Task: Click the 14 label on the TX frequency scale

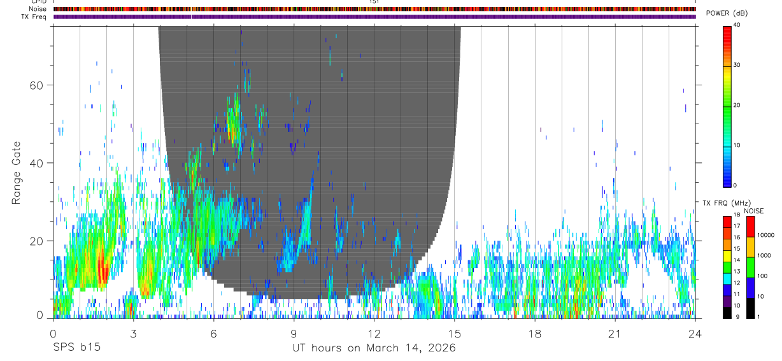Action: (x=737, y=260)
